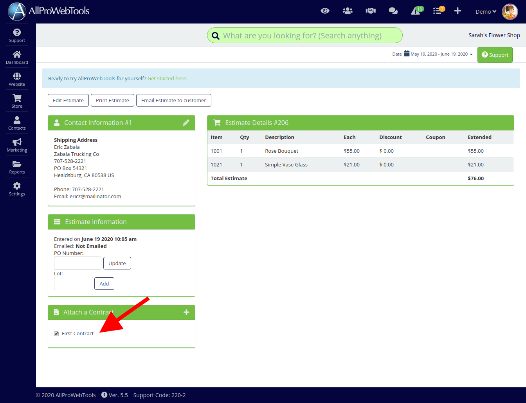Open Support in left sidebar
The image size is (526, 403).
pos(17,35)
